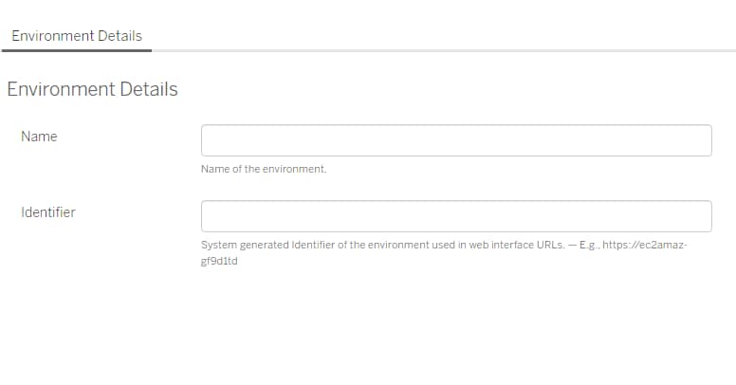Click the Name field label
Image resolution: width=736 pixels, height=385 pixels.
[x=39, y=137]
